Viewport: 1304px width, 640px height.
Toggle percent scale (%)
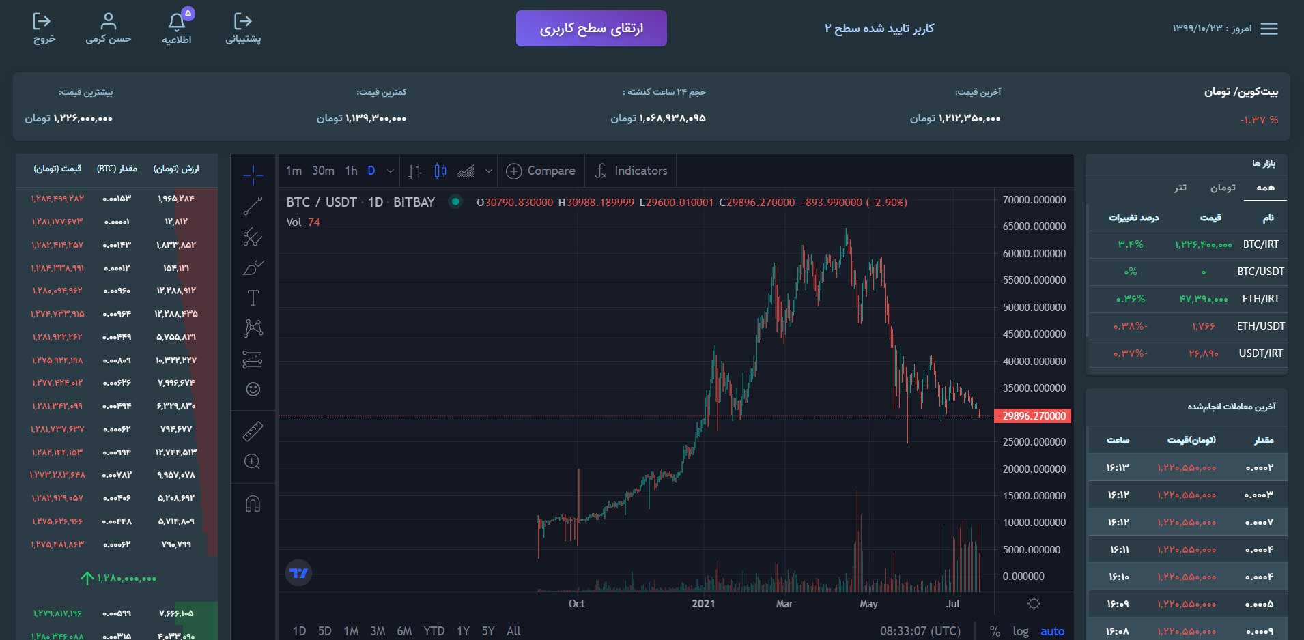pyautogui.click(x=995, y=631)
